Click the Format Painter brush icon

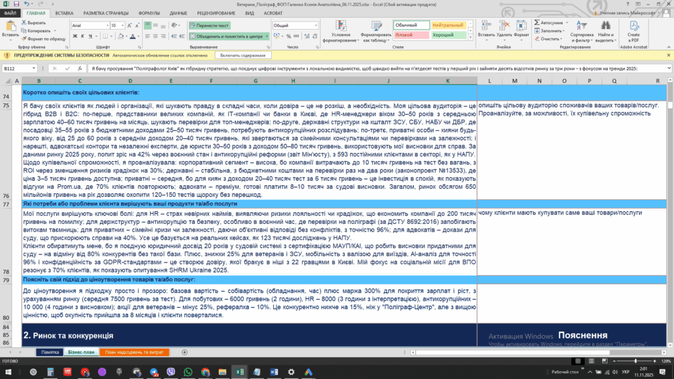(x=24, y=38)
